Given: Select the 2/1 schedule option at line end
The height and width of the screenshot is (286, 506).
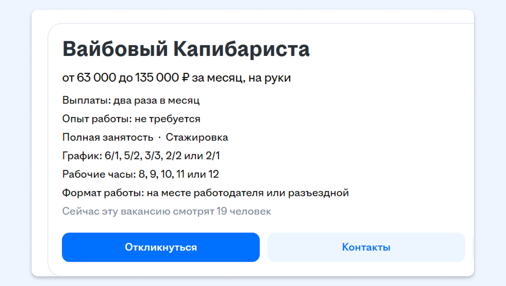Looking at the screenshot, I should [212, 156].
